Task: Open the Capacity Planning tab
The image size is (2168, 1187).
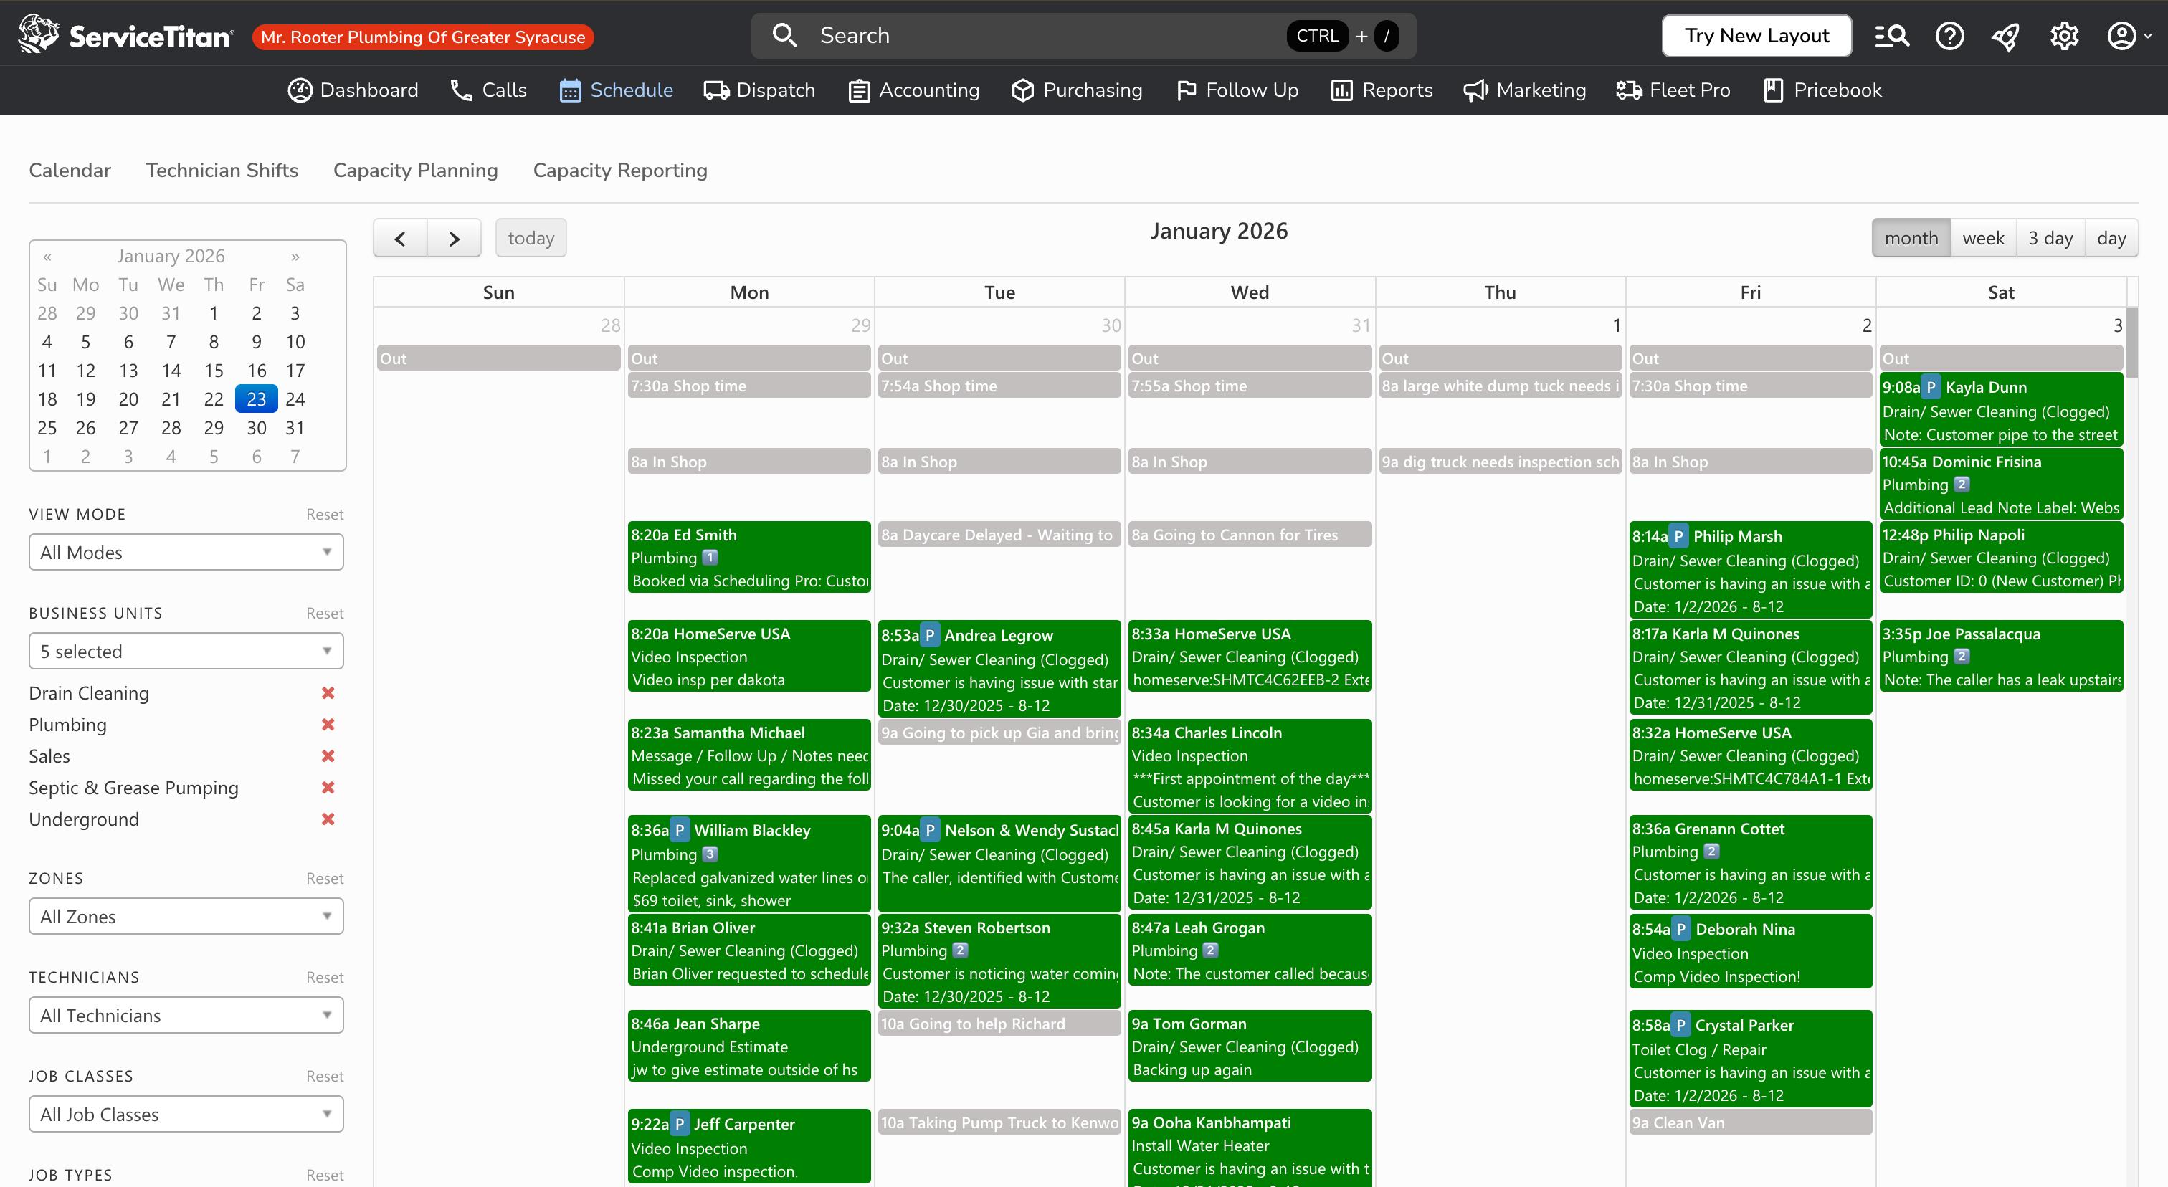Action: tap(415, 170)
